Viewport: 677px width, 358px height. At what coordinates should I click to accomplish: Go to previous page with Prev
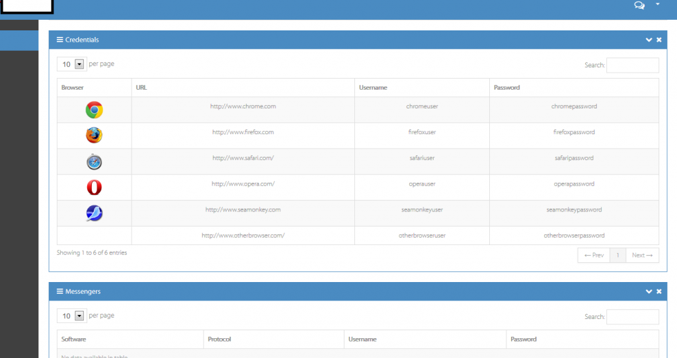[x=594, y=256]
